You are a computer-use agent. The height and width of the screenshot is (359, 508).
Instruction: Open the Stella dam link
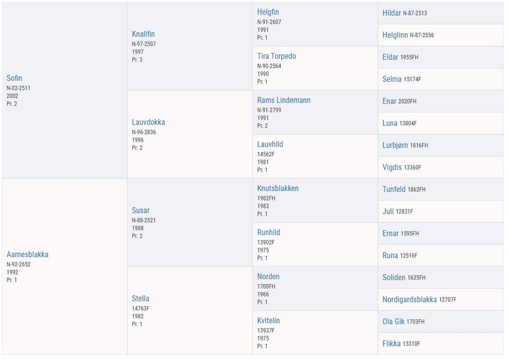(141, 299)
